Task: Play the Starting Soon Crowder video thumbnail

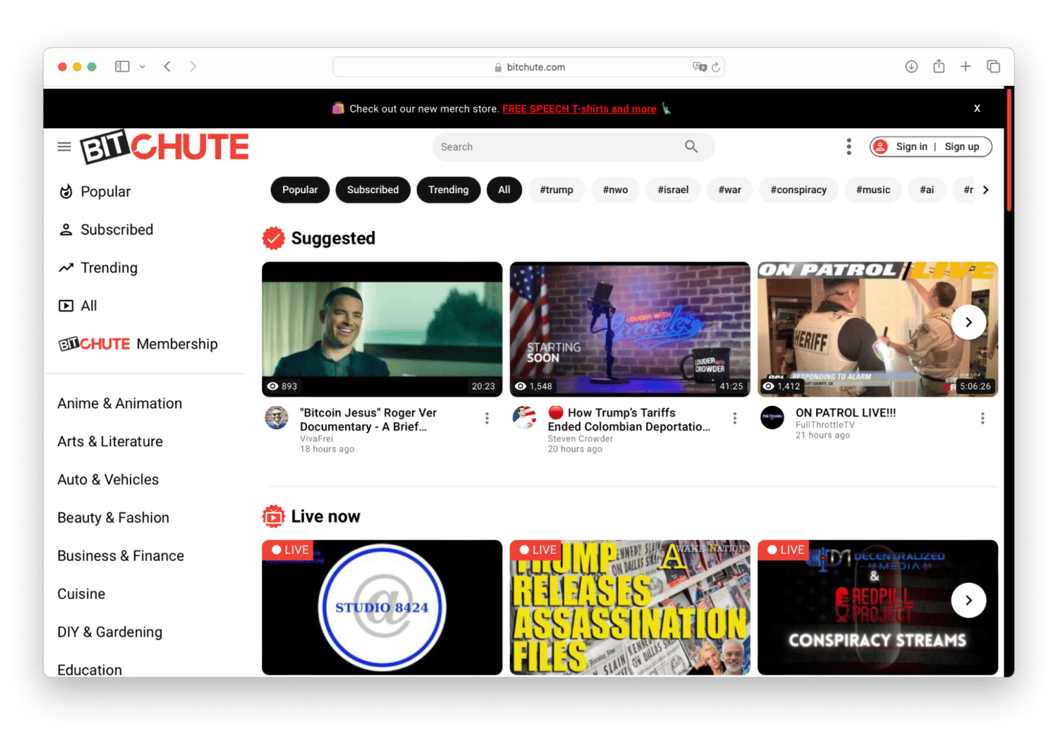Action: [x=630, y=329]
